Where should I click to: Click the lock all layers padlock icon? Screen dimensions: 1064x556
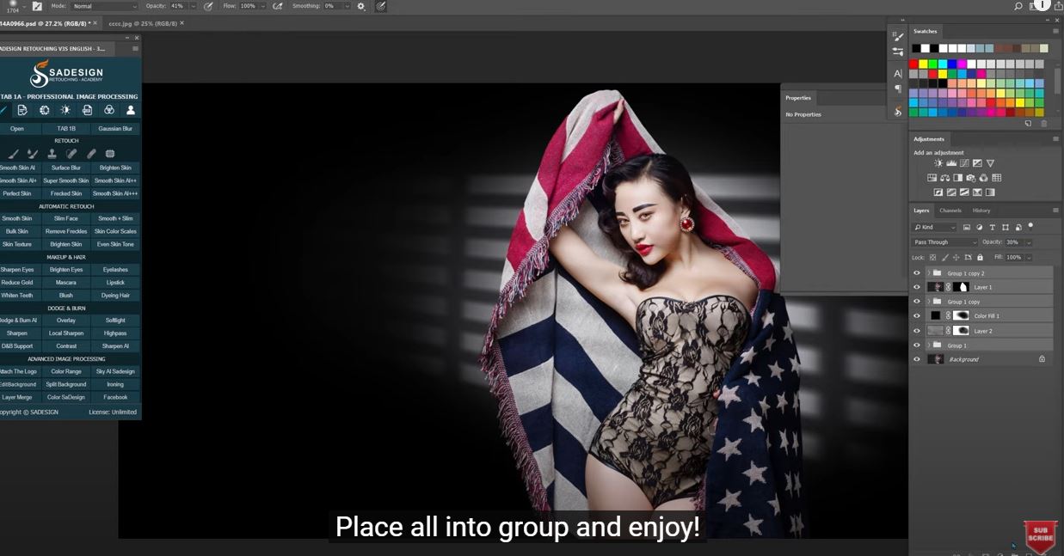pos(980,257)
